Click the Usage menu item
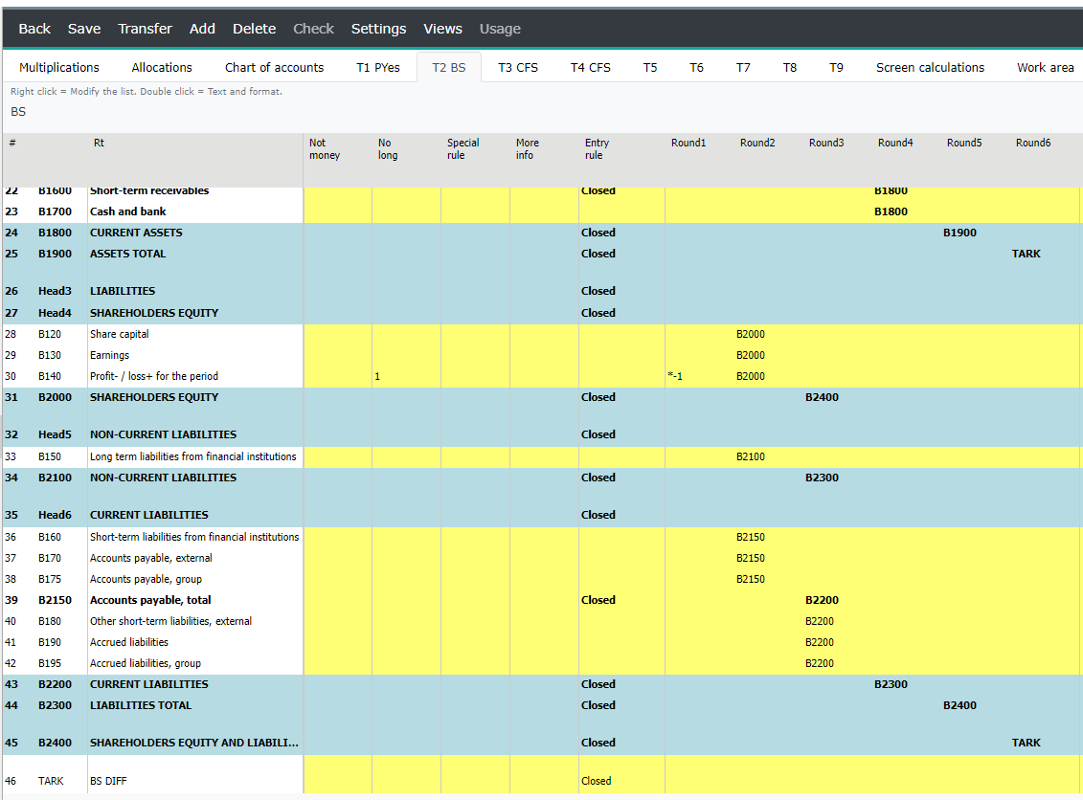 pos(500,29)
